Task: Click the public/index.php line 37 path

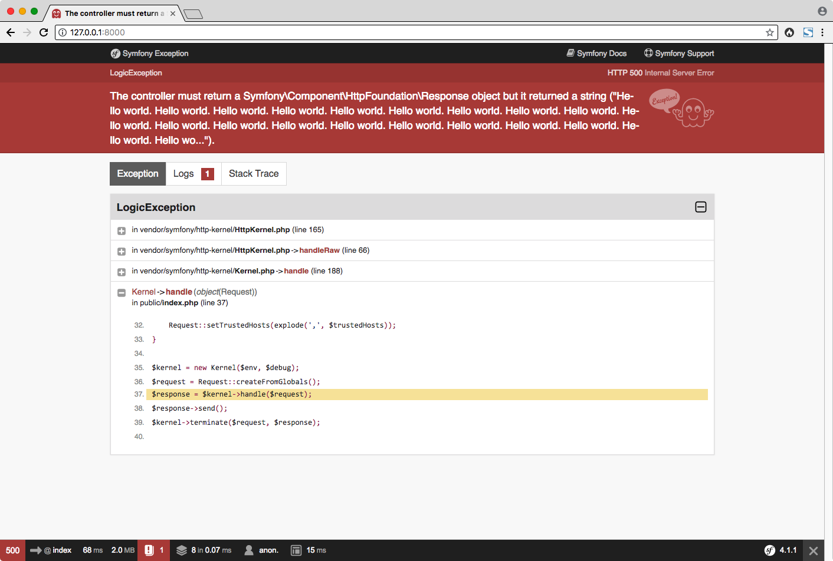Action: 179,303
